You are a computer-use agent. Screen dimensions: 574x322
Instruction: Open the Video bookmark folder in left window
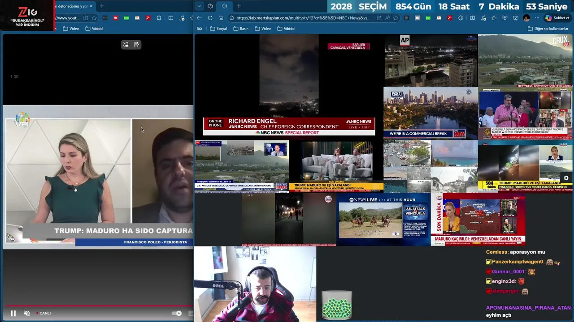[x=71, y=28]
